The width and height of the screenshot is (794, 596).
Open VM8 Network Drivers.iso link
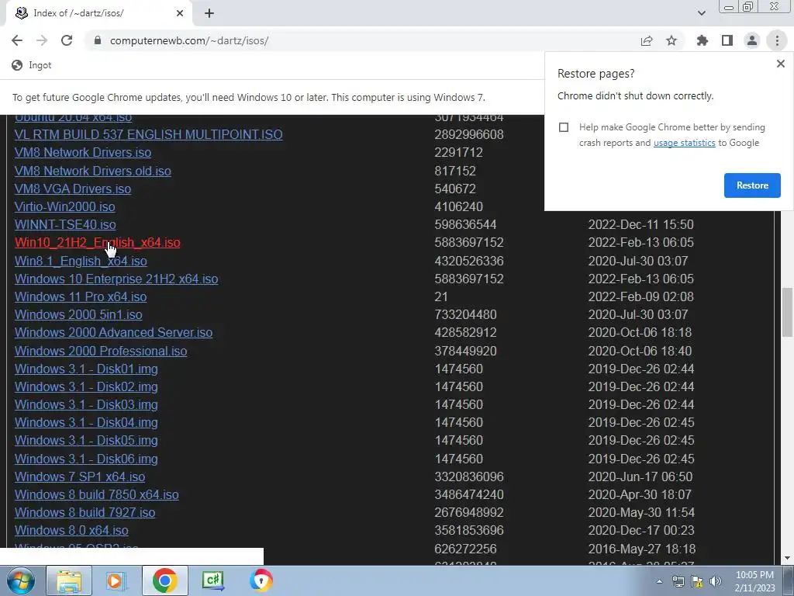(x=83, y=153)
